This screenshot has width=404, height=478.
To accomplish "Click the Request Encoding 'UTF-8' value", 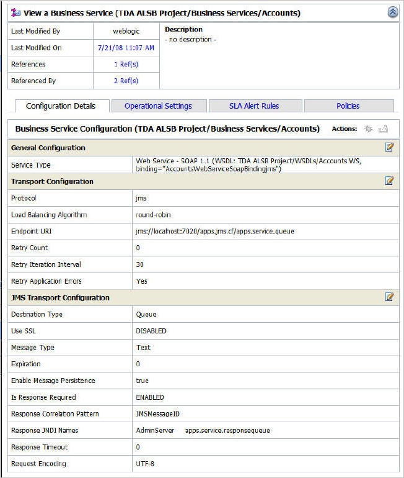I will [145, 464].
